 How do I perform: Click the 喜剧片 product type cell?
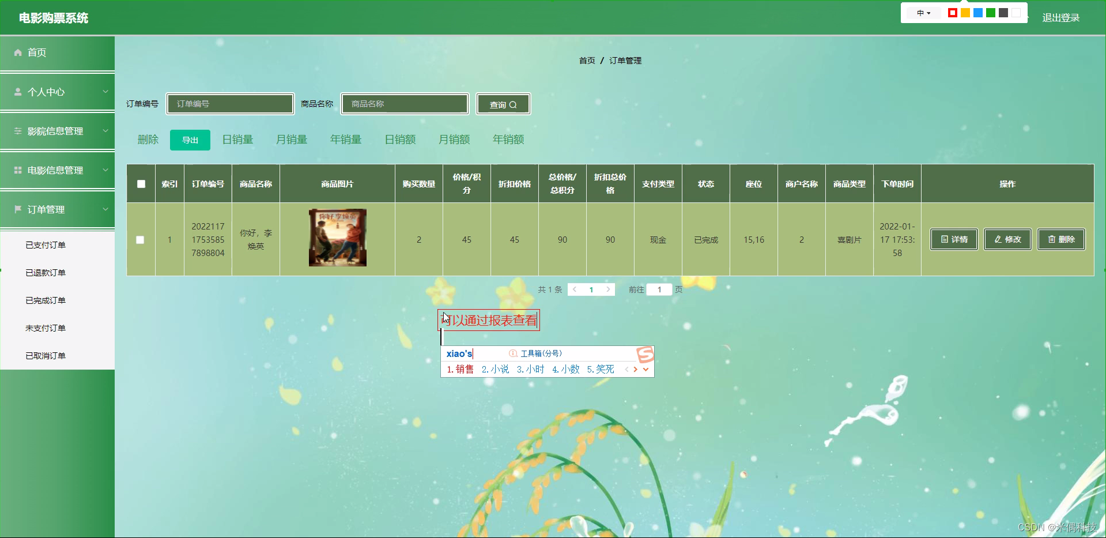pos(850,239)
